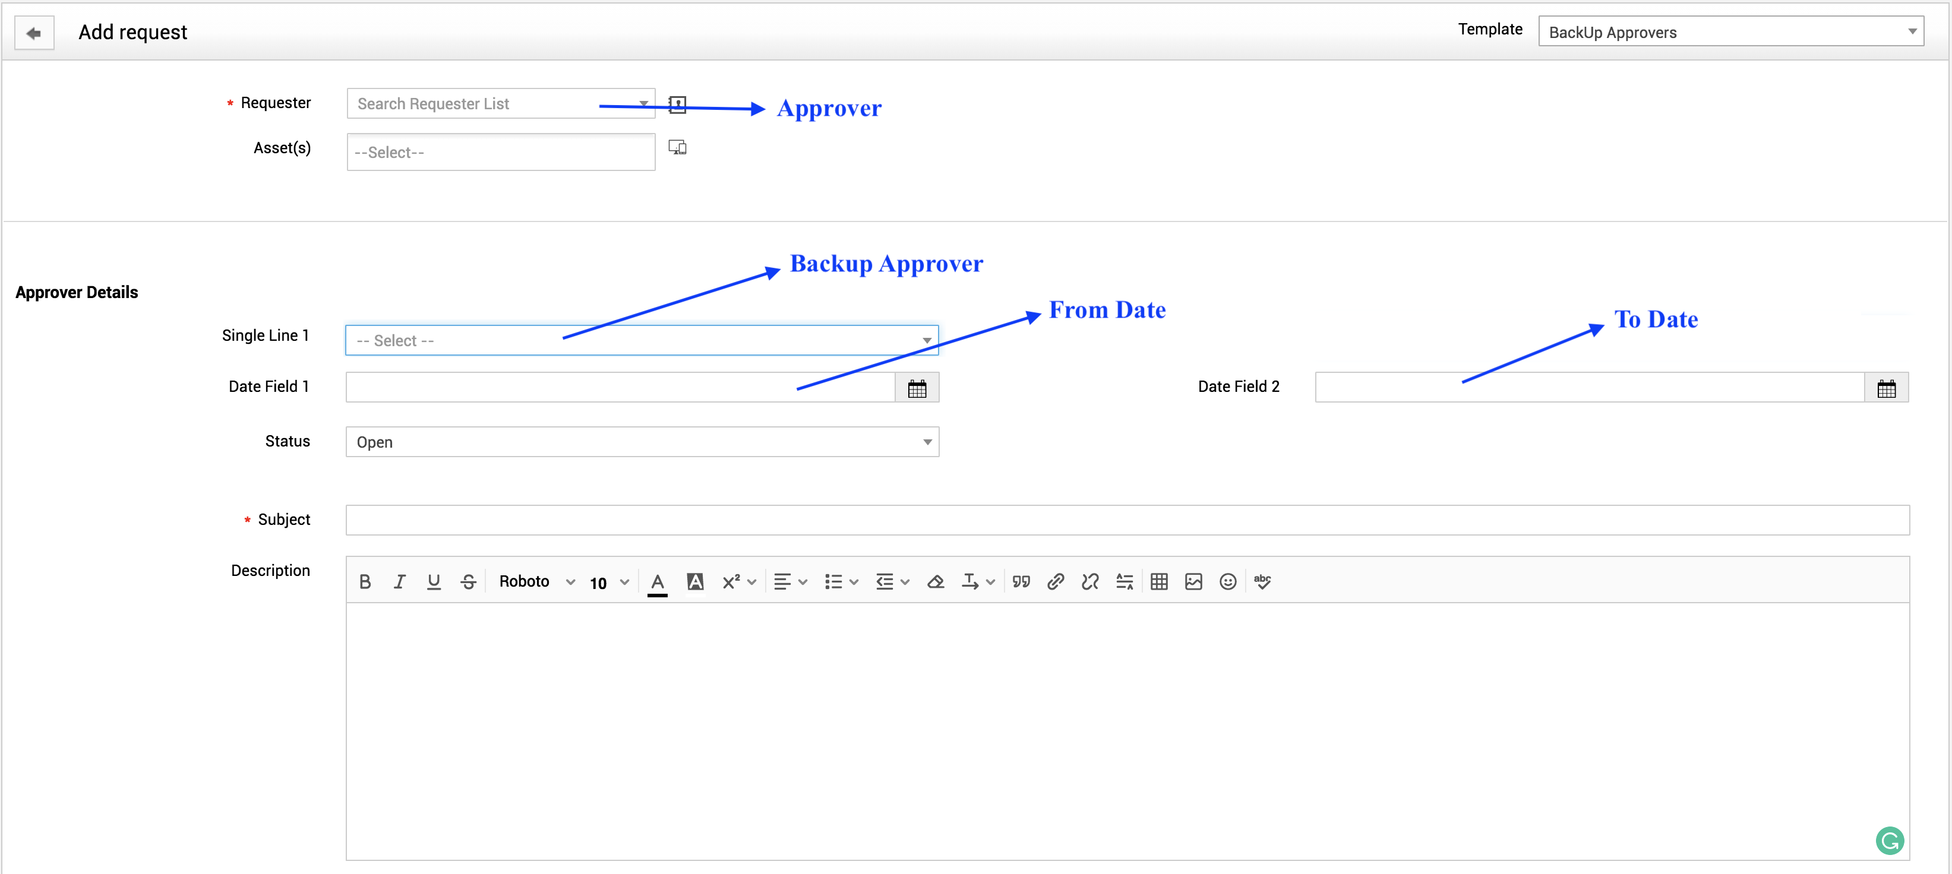Open Date Field 1 calendar picker
Viewport: 1952px width, 874px height.
click(917, 388)
